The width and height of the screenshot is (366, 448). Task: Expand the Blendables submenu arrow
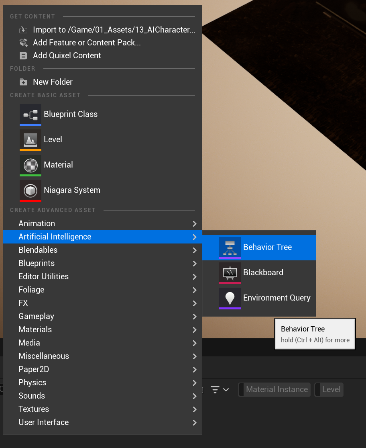(x=195, y=250)
